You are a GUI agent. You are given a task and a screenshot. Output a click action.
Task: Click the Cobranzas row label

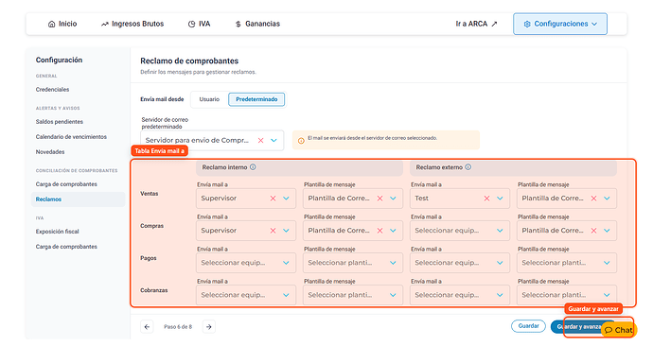tap(153, 290)
